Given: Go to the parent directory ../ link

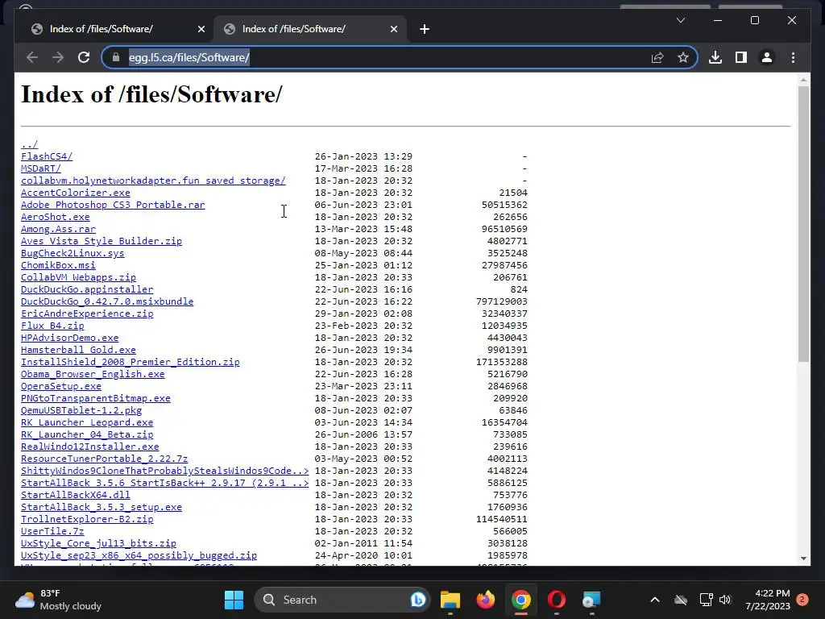Looking at the screenshot, I should (30, 144).
